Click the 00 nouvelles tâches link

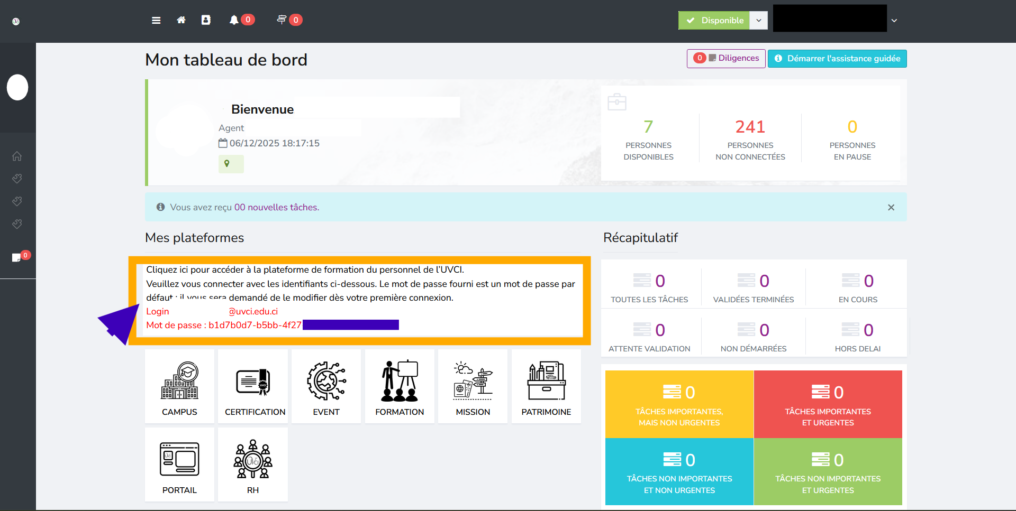click(276, 207)
